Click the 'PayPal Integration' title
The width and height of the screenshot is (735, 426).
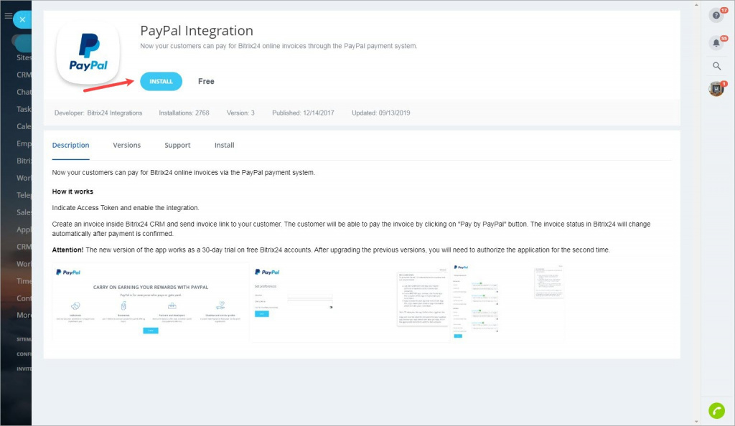(x=197, y=31)
